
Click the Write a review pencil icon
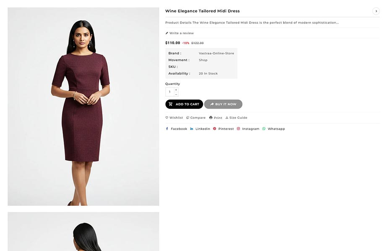(167, 33)
